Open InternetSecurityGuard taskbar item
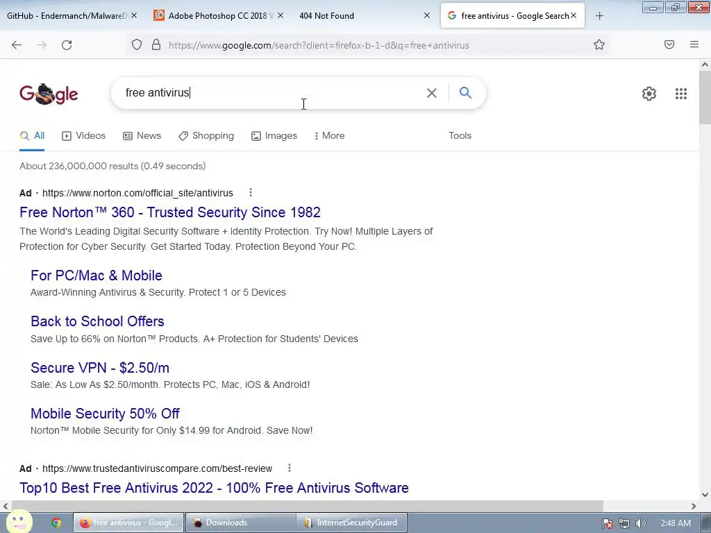 pyautogui.click(x=352, y=523)
